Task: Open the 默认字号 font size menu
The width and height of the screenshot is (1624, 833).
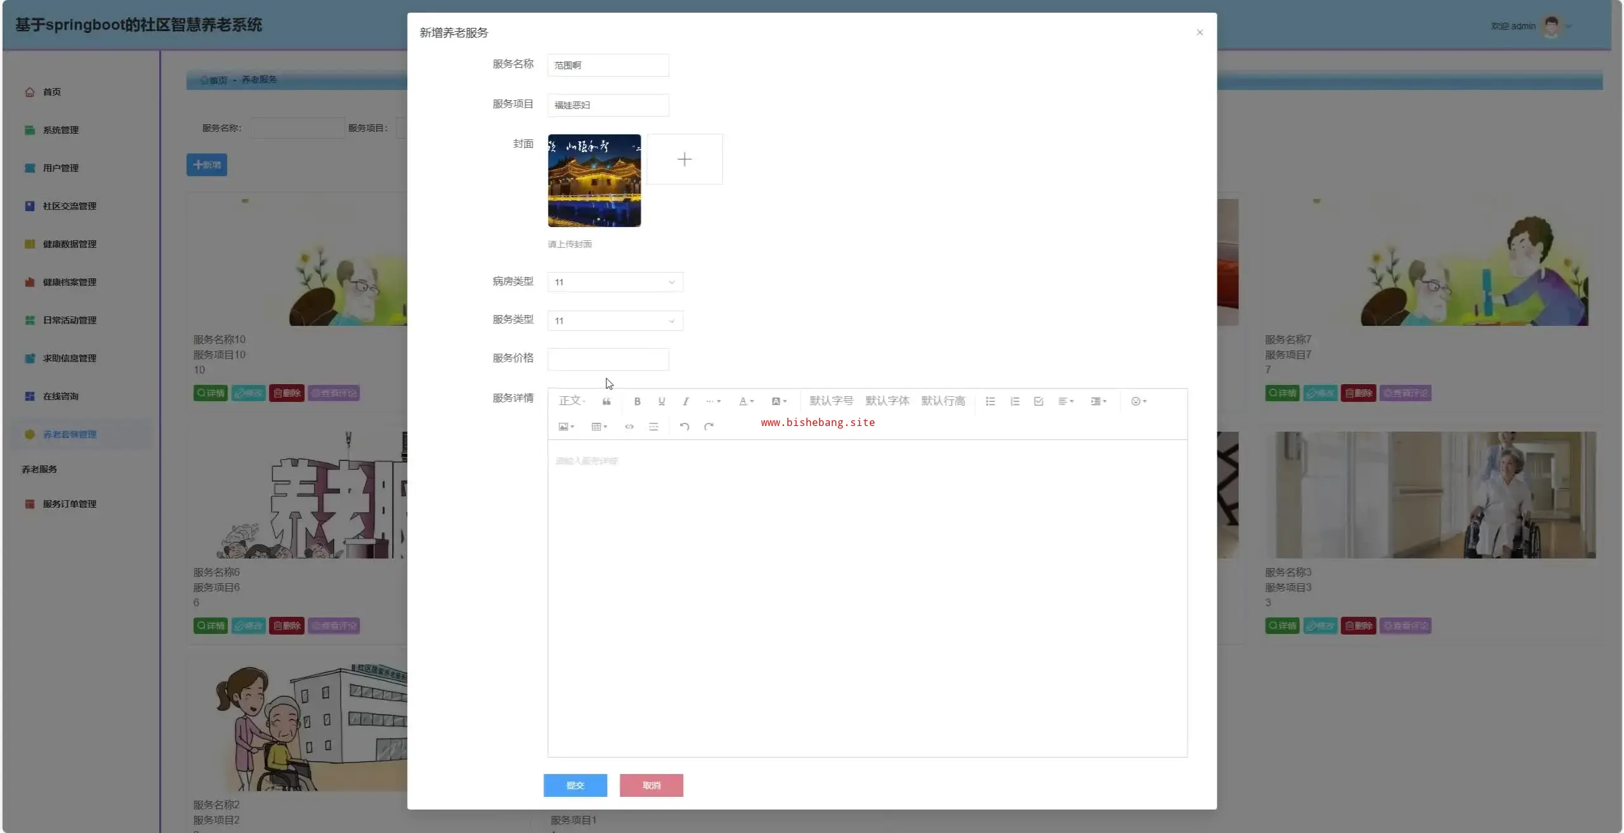Action: (x=831, y=401)
